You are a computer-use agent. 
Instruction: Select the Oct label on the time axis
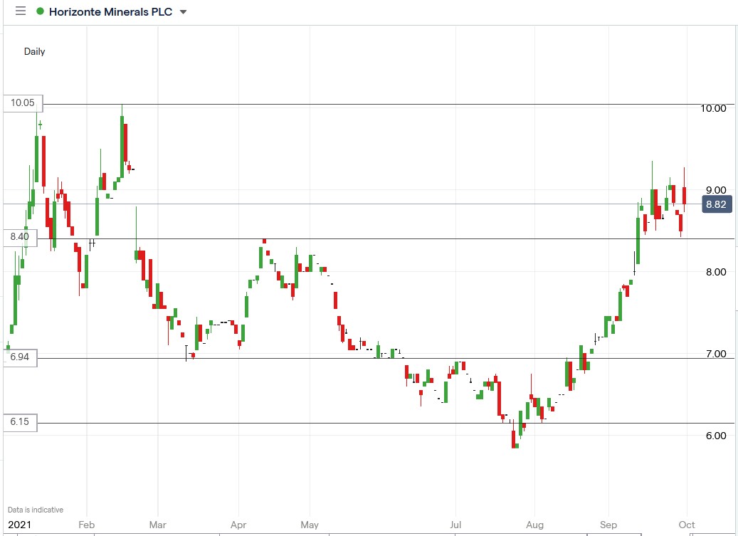[685, 525]
